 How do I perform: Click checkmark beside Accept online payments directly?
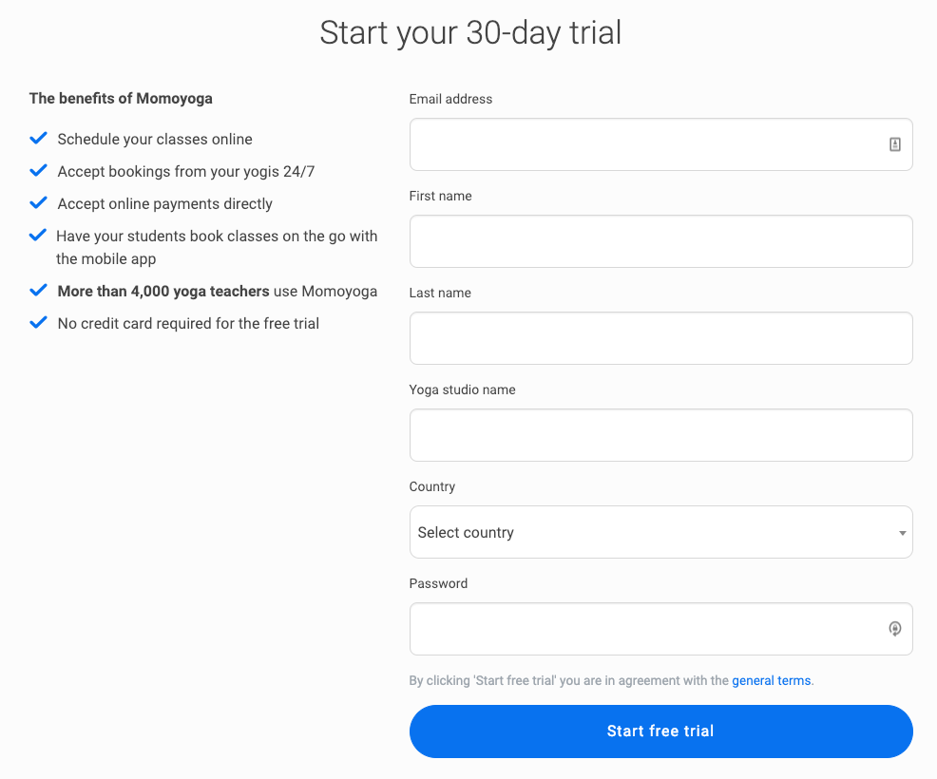[x=38, y=202]
